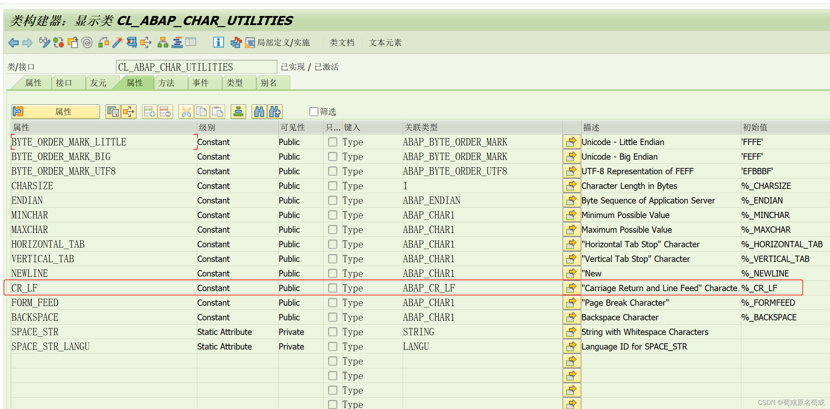Viewport: 830px width, 409px height.
Task: Click the orange arrow icon in the table toolbar
Action: point(128,112)
